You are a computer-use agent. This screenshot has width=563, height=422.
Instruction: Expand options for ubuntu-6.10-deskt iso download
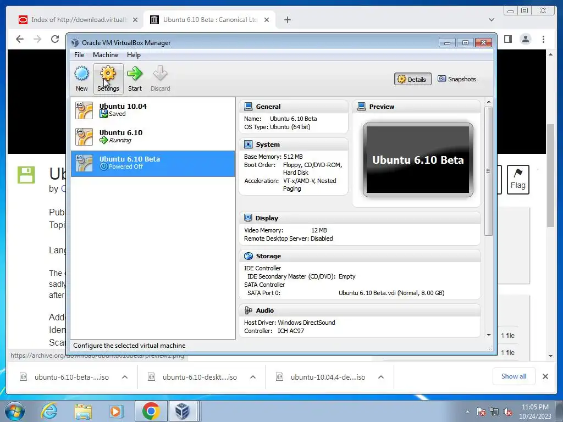coord(253,377)
